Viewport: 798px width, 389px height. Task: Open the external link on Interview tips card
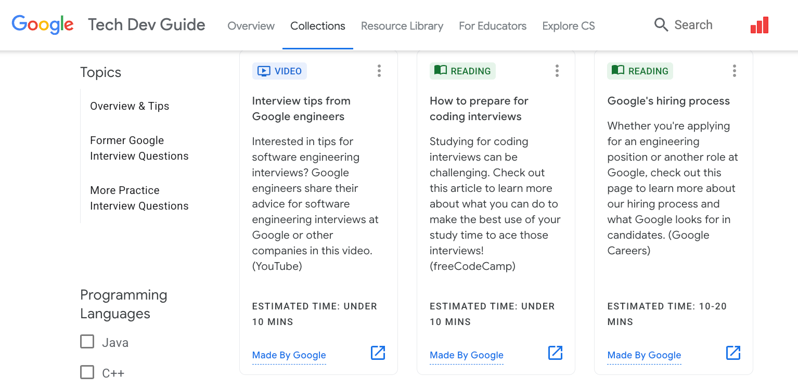coord(378,353)
